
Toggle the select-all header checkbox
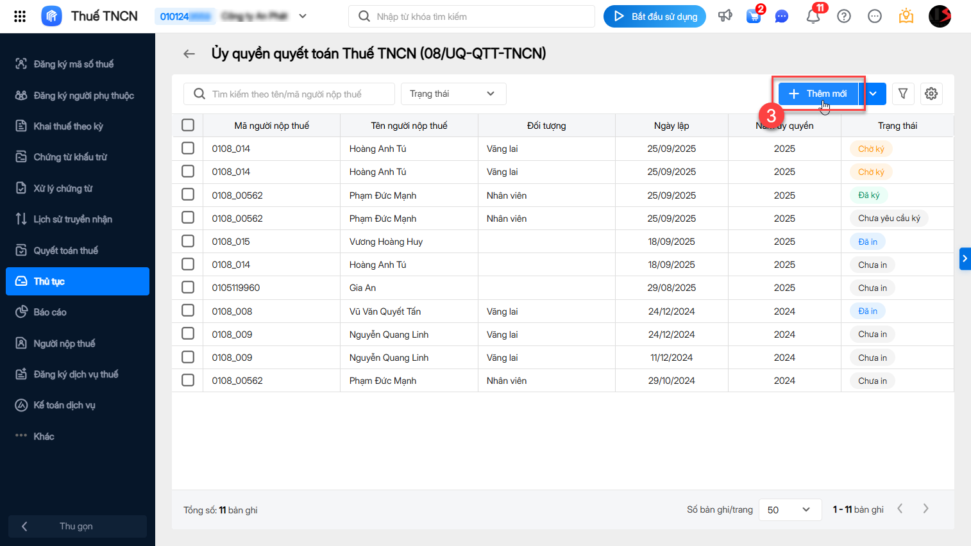(188, 125)
